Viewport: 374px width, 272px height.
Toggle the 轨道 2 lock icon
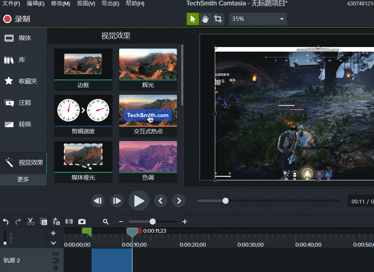(56, 267)
